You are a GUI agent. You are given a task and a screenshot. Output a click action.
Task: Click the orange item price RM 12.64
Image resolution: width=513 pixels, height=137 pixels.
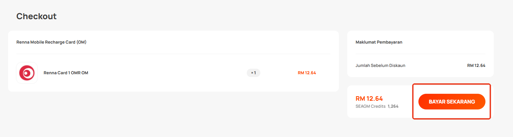tap(307, 73)
